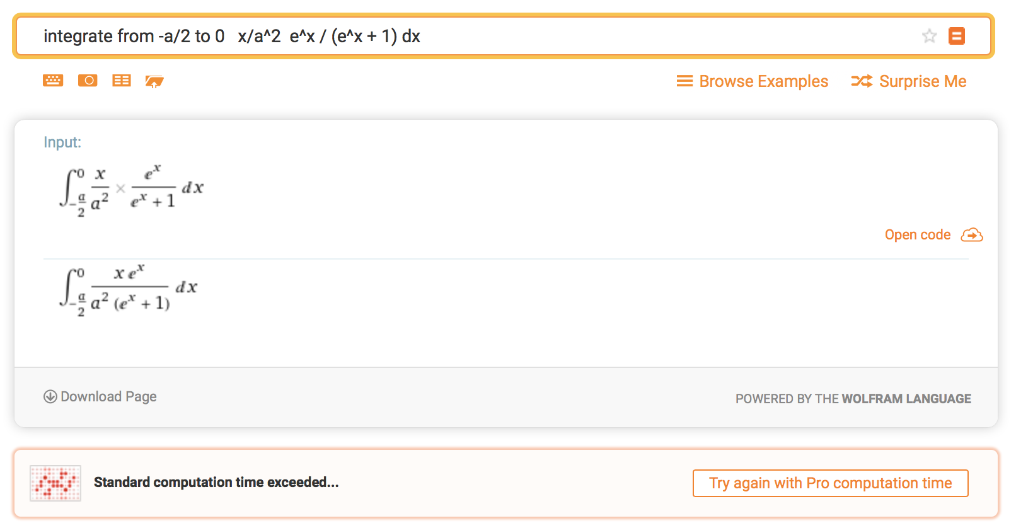Click Try again with Pro computation time

[830, 483]
